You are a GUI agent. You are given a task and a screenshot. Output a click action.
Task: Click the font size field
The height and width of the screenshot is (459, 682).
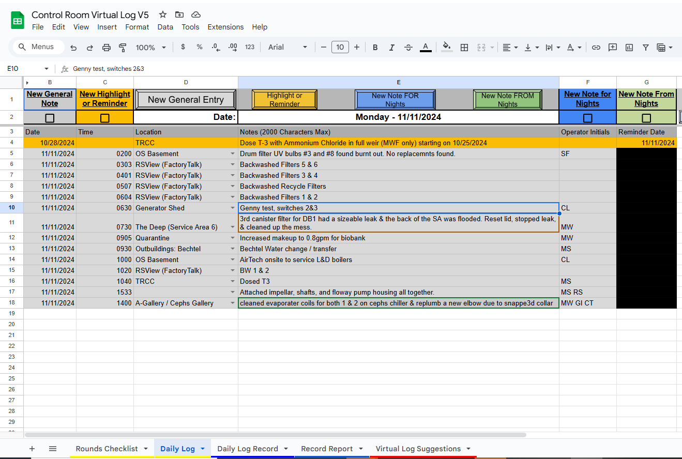tap(340, 47)
